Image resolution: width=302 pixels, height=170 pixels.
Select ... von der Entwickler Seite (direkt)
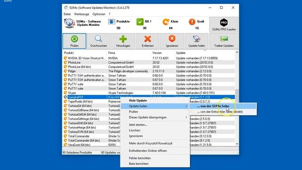click(x=223, y=111)
